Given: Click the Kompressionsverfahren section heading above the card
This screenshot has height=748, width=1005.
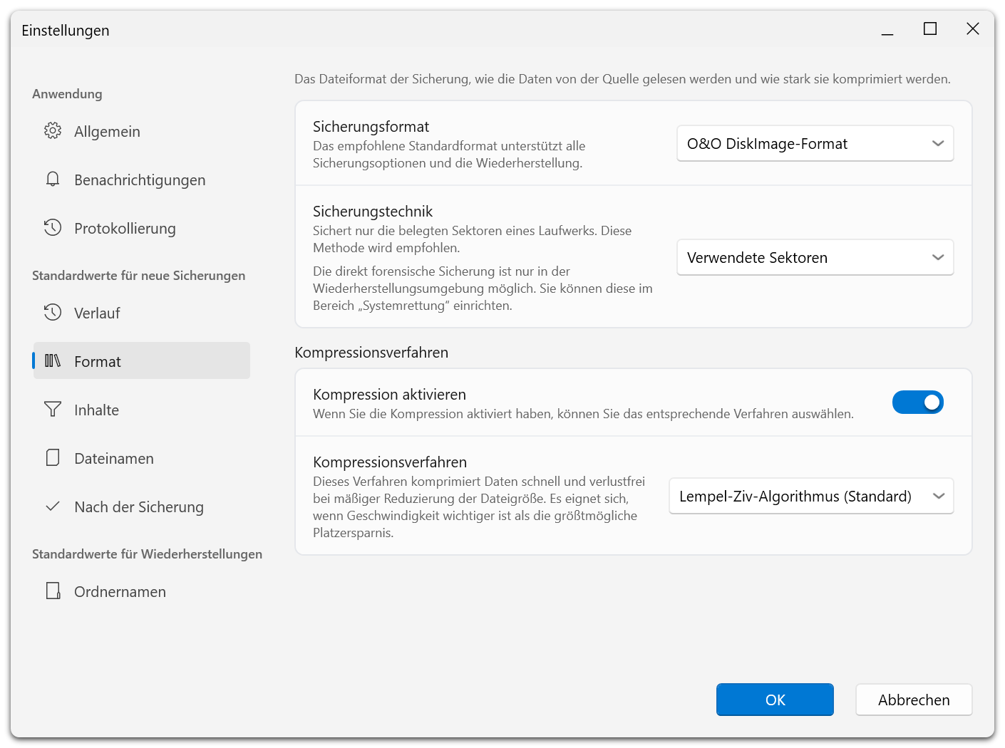Looking at the screenshot, I should (x=371, y=353).
